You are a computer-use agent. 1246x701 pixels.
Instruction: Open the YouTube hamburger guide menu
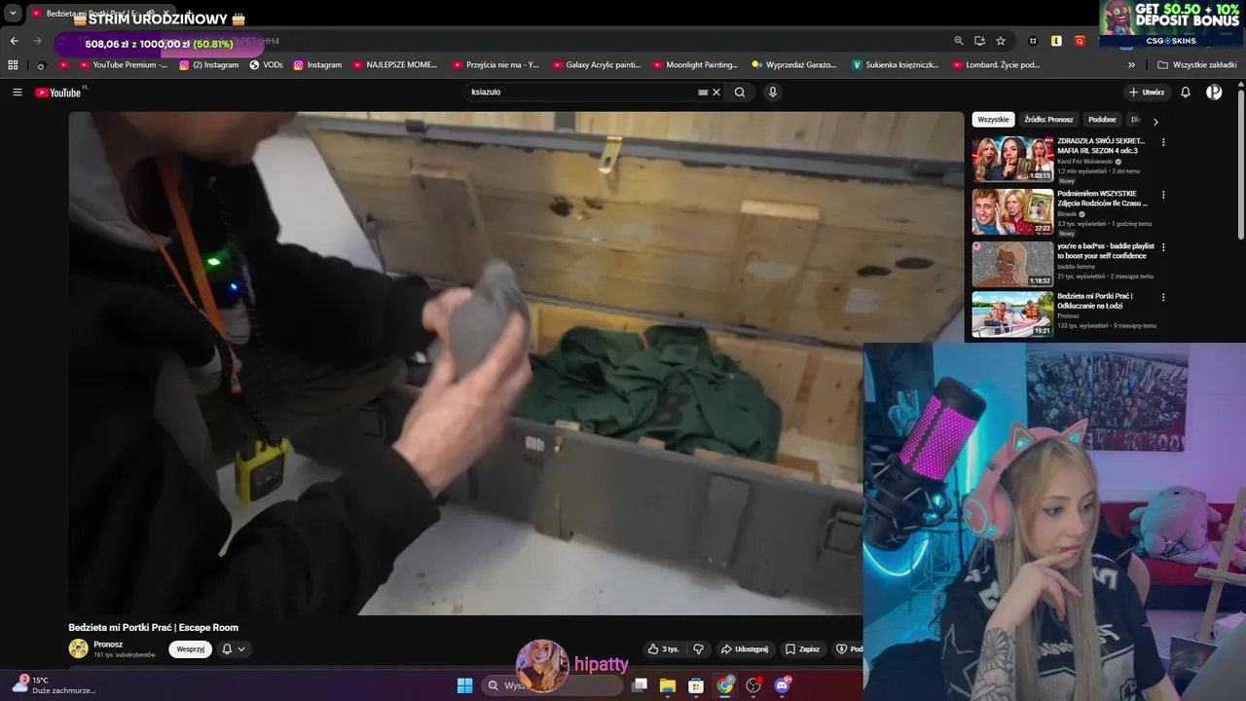click(18, 92)
